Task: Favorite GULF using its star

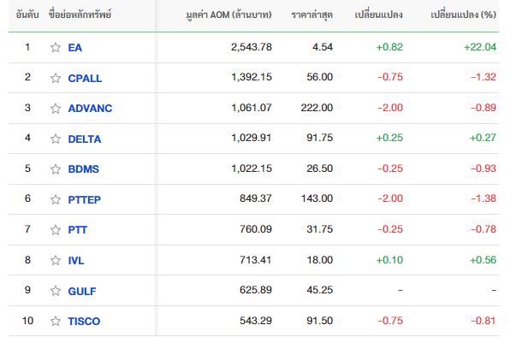Action: 56,291
